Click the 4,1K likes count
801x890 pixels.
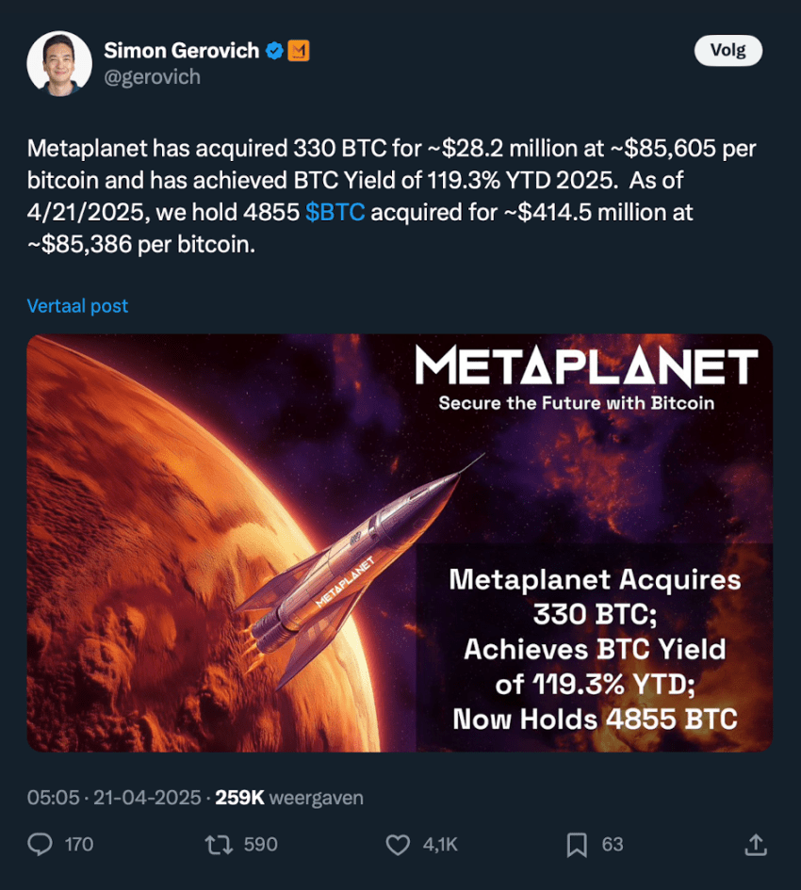440,844
